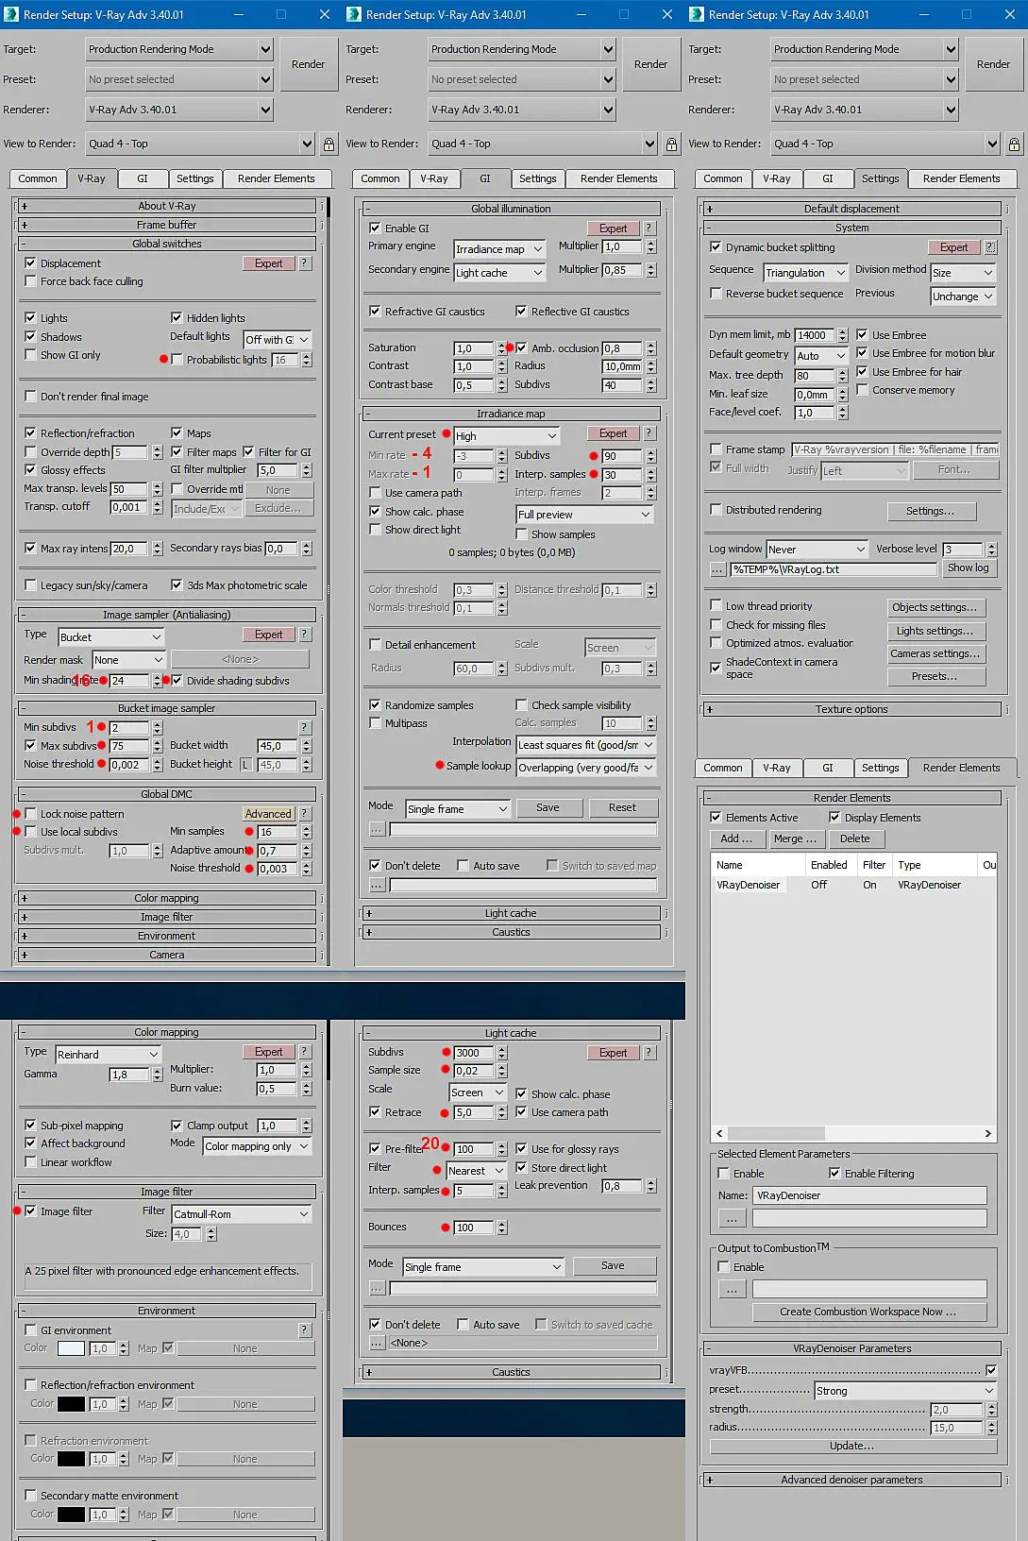This screenshot has width=1028, height=1541.
Task: Open help '?' for Irradiance map rollout
Action: [x=649, y=433]
